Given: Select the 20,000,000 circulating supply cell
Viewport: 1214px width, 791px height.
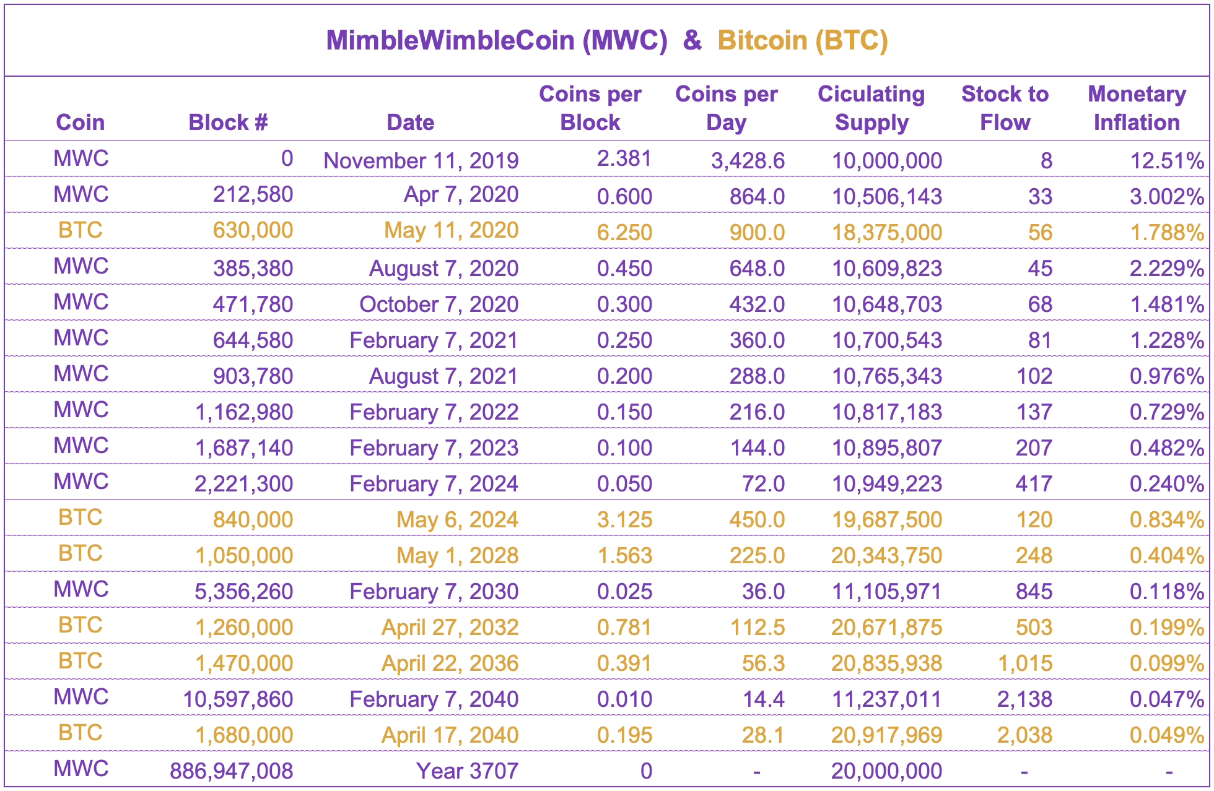Looking at the screenshot, I should tap(886, 771).
